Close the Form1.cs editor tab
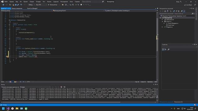The width and height of the screenshot is (198, 111). coord(10,8)
